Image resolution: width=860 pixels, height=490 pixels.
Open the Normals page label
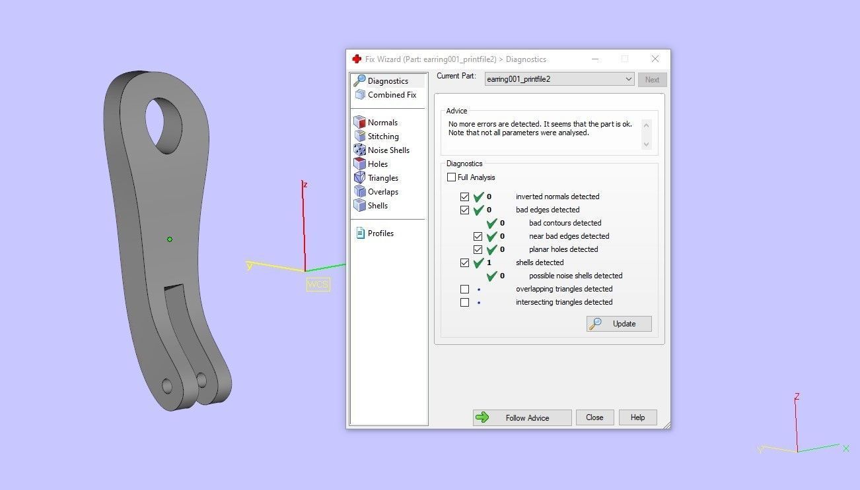[382, 123]
